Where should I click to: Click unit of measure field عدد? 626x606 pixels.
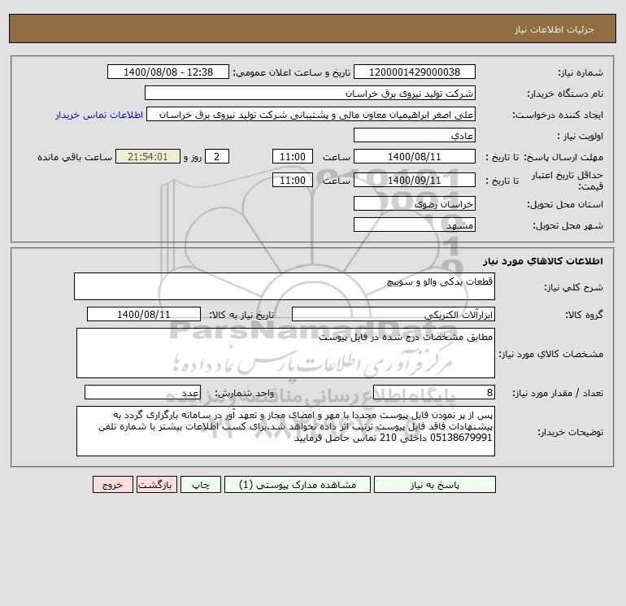pyautogui.click(x=142, y=392)
